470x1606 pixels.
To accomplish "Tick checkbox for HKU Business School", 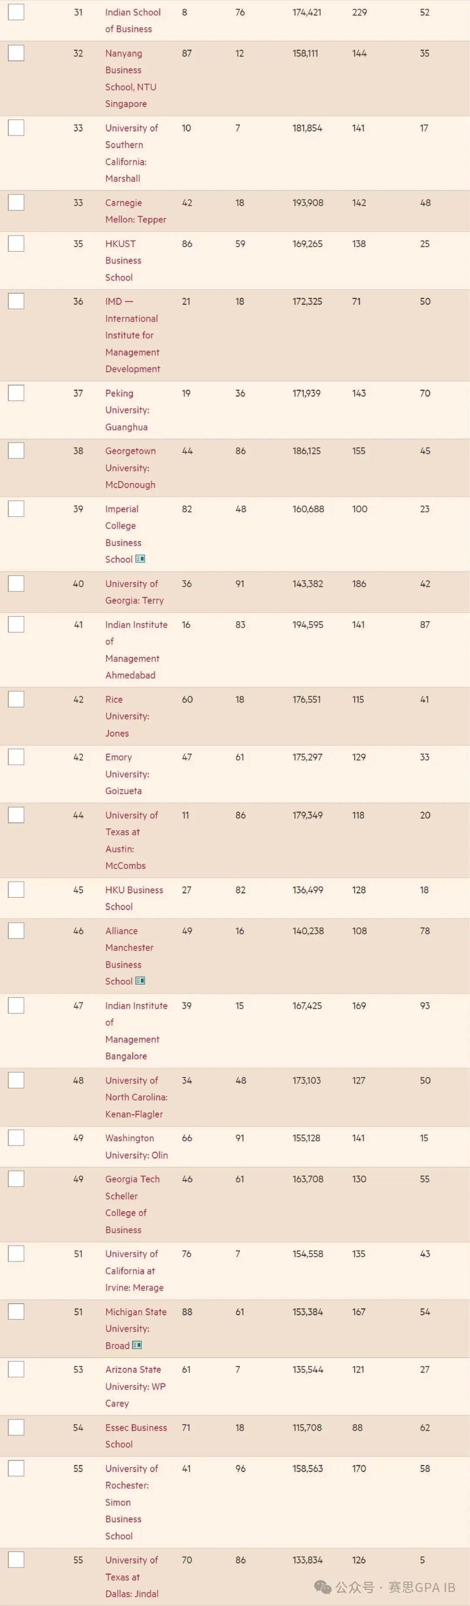I will coord(16,889).
